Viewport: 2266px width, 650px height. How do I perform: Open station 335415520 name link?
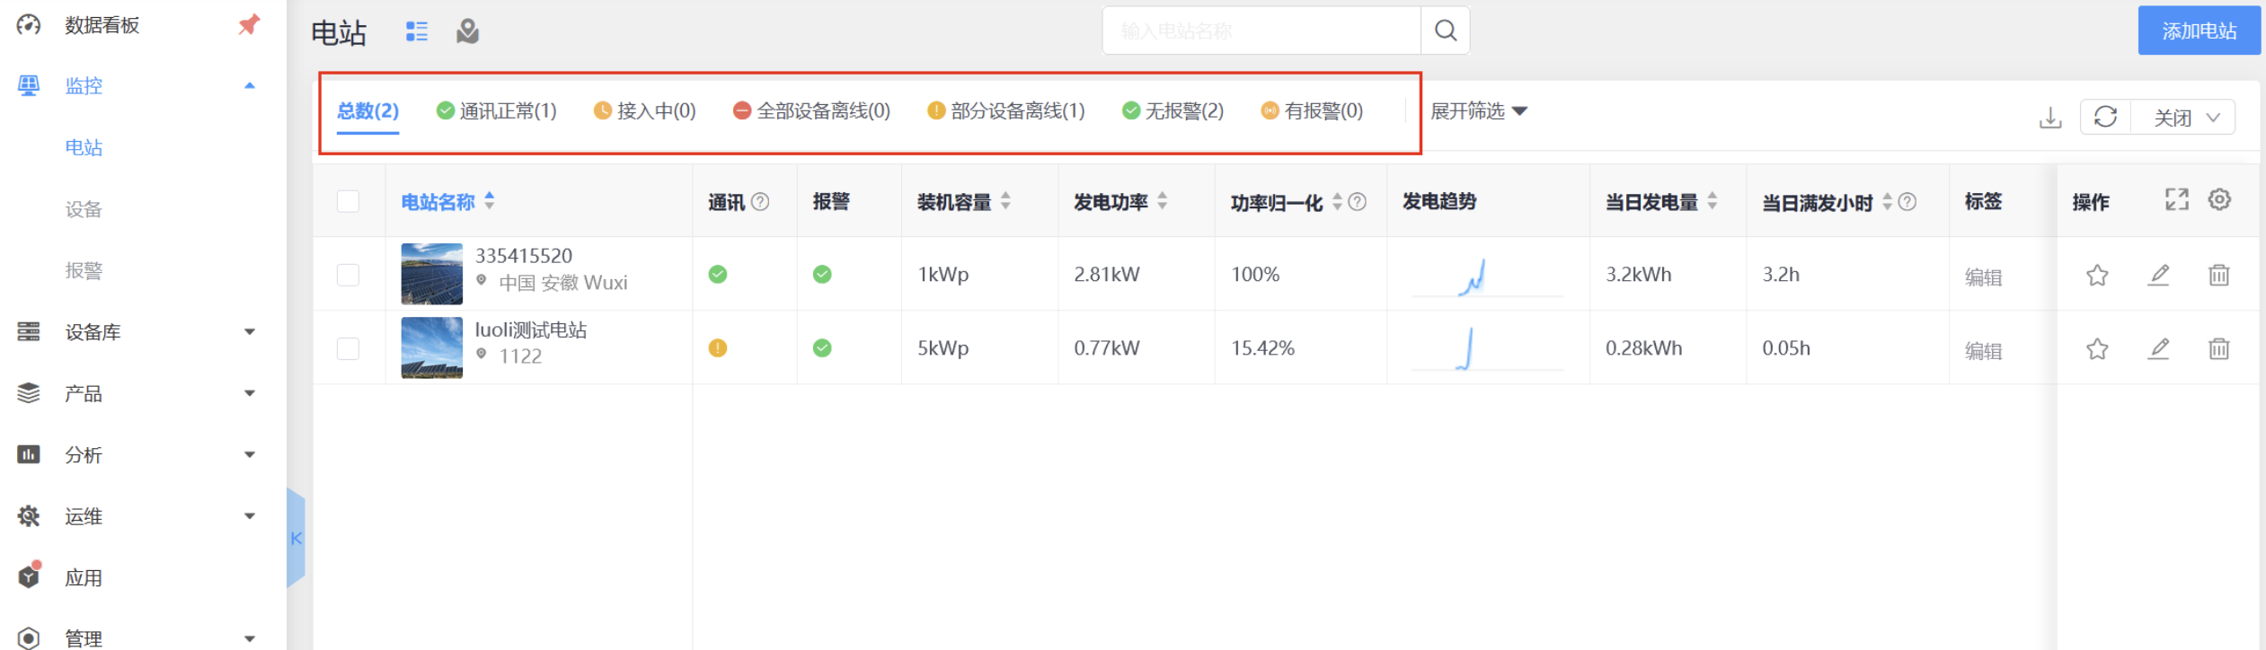524,256
